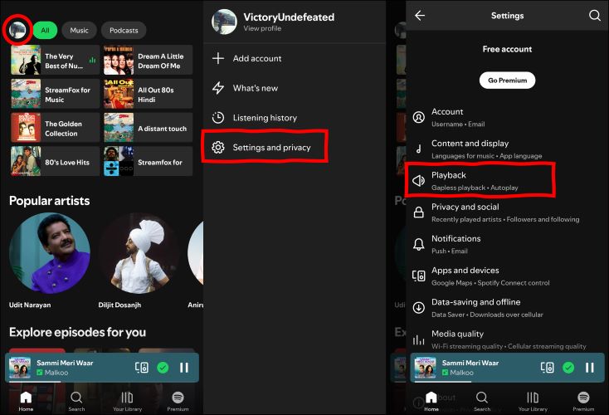Viewport: 609px width, 415px height.
Task: Open Content and display settings
Action: 470,149
